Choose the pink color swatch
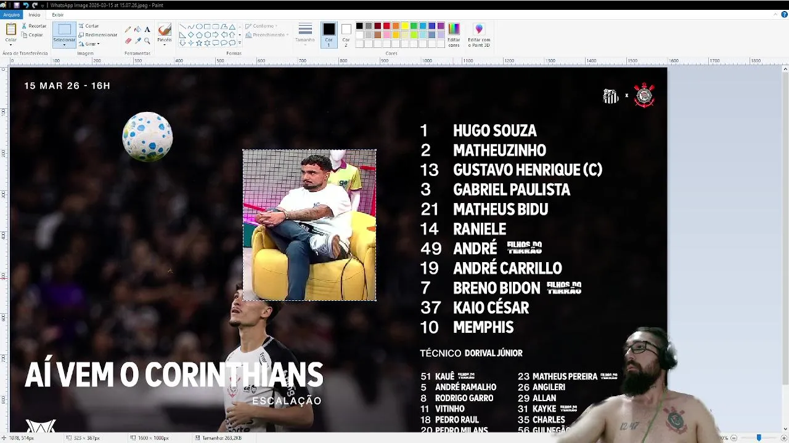Image resolution: width=789 pixels, height=443 pixels. [x=386, y=35]
